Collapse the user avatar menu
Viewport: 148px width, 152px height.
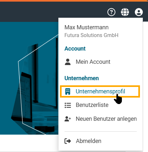click(139, 12)
